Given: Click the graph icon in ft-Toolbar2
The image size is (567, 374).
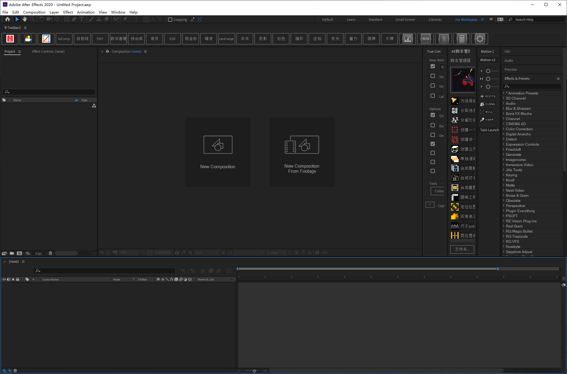Looking at the screenshot, I should [x=407, y=39].
